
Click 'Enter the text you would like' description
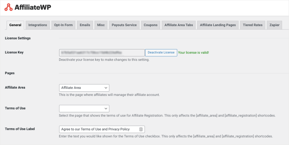166,136
